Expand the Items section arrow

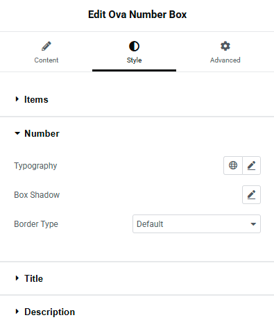(17, 99)
